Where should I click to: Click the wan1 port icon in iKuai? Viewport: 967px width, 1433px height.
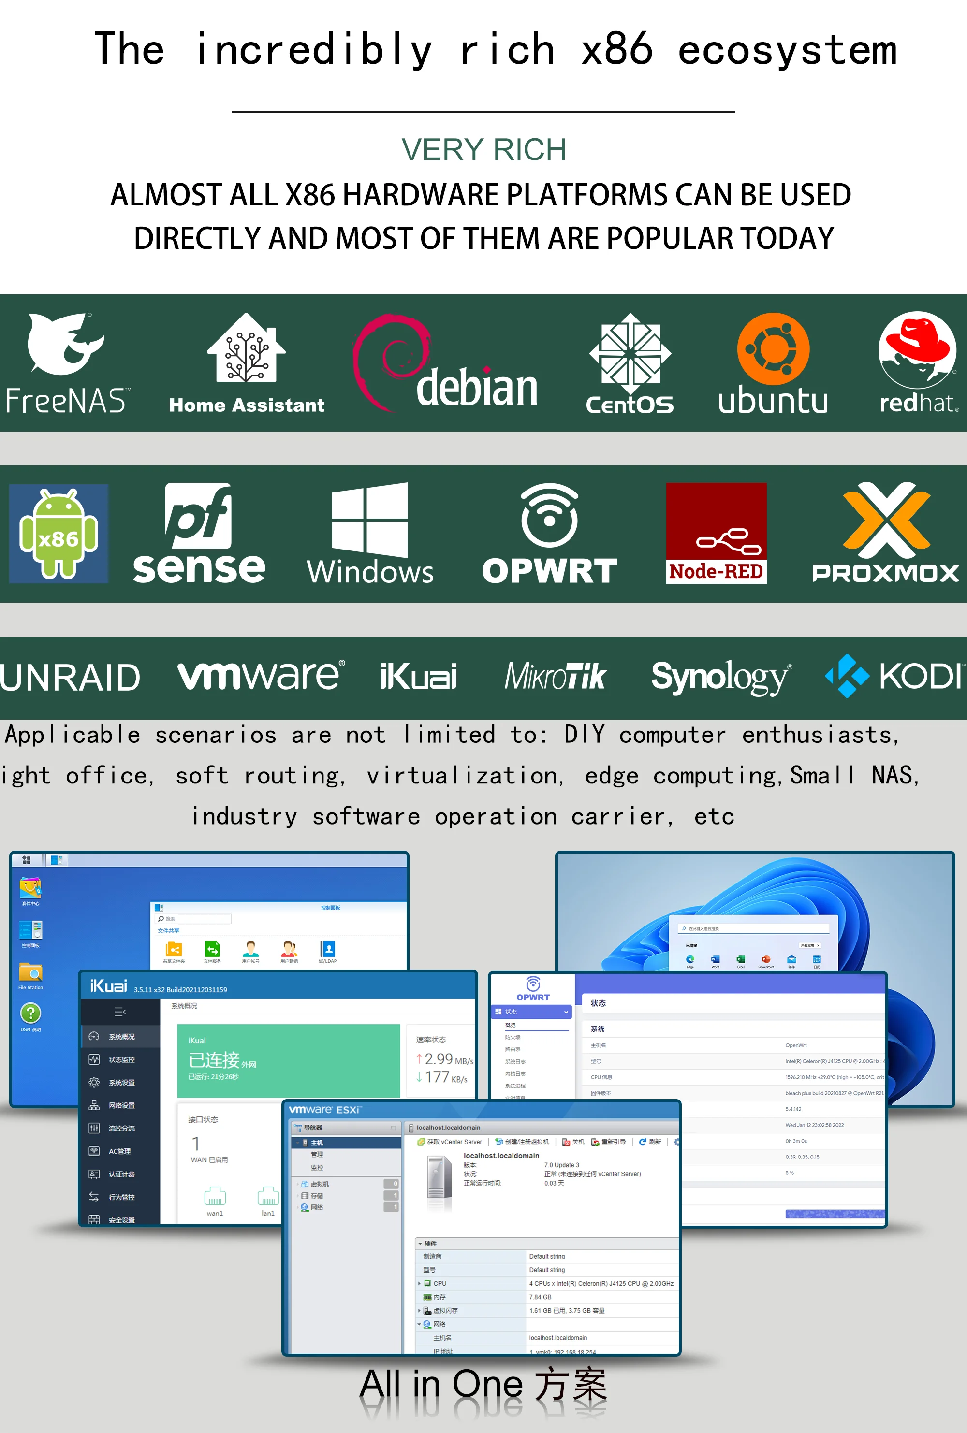click(x=215, y=1196)
